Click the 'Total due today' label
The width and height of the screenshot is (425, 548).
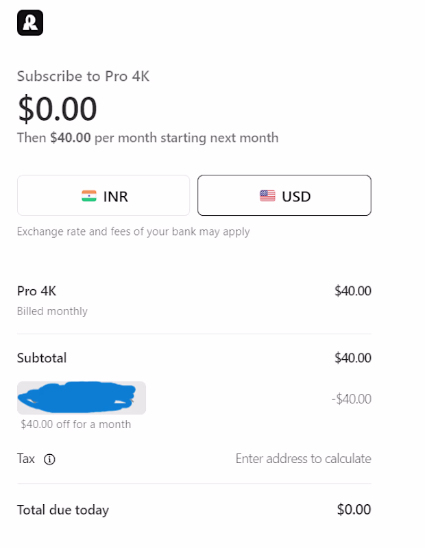click(63, 510)
